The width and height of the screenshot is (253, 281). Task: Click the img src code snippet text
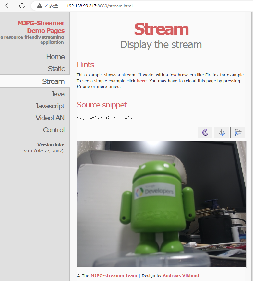pyautogui.click(x=106, y=118)
